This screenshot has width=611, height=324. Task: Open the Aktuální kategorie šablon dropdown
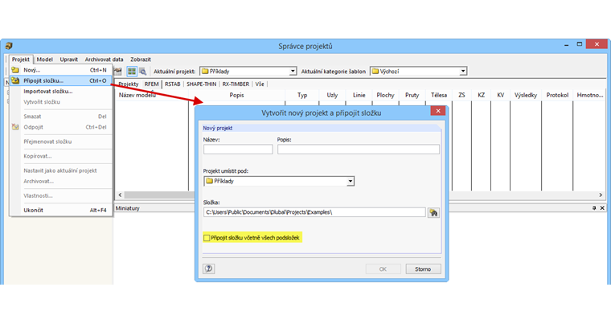pyautogui.click(x=462, y=72)
